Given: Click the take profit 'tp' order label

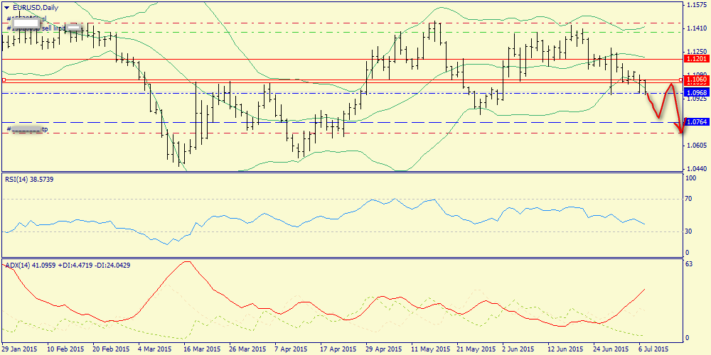Looking at the screenshot, I should pyautogui.click(x=28, y=129).
